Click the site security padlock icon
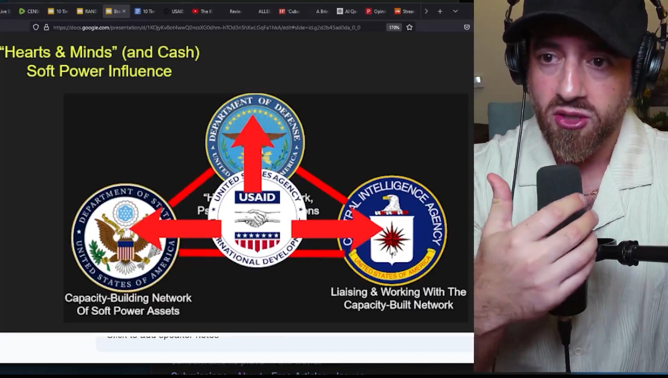The height and width of the screenshot is (378, 668). click(46, 27)
